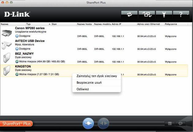This screenshot has width=193, height=132.
Task: Close the SharePort Plus window
Action: tap(3, 2)
